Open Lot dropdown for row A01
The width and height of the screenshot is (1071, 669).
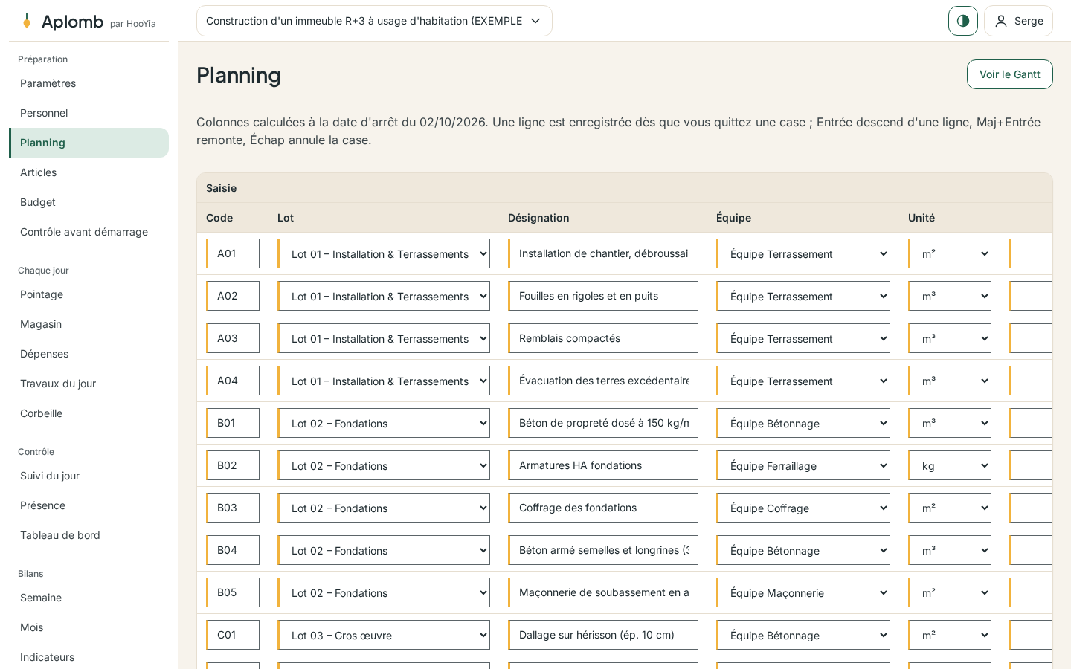(384, 253)
